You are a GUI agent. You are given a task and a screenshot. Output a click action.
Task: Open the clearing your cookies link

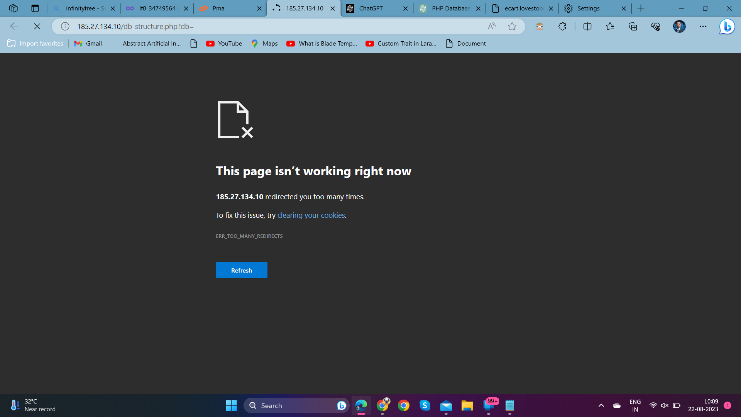tap(311, 215)
